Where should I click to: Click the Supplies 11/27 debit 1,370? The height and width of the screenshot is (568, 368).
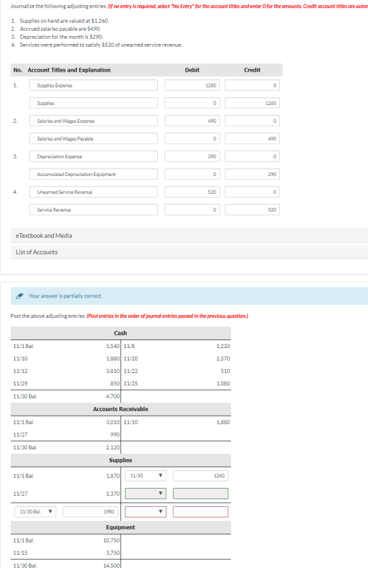coord(113,493)
